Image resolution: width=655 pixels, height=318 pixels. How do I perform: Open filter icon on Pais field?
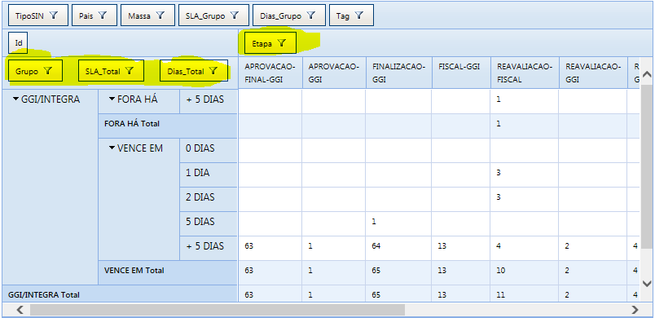pos(103,15)
